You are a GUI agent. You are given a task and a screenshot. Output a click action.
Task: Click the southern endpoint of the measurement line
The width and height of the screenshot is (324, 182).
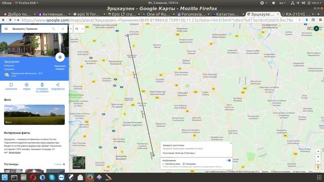point(153,155)
